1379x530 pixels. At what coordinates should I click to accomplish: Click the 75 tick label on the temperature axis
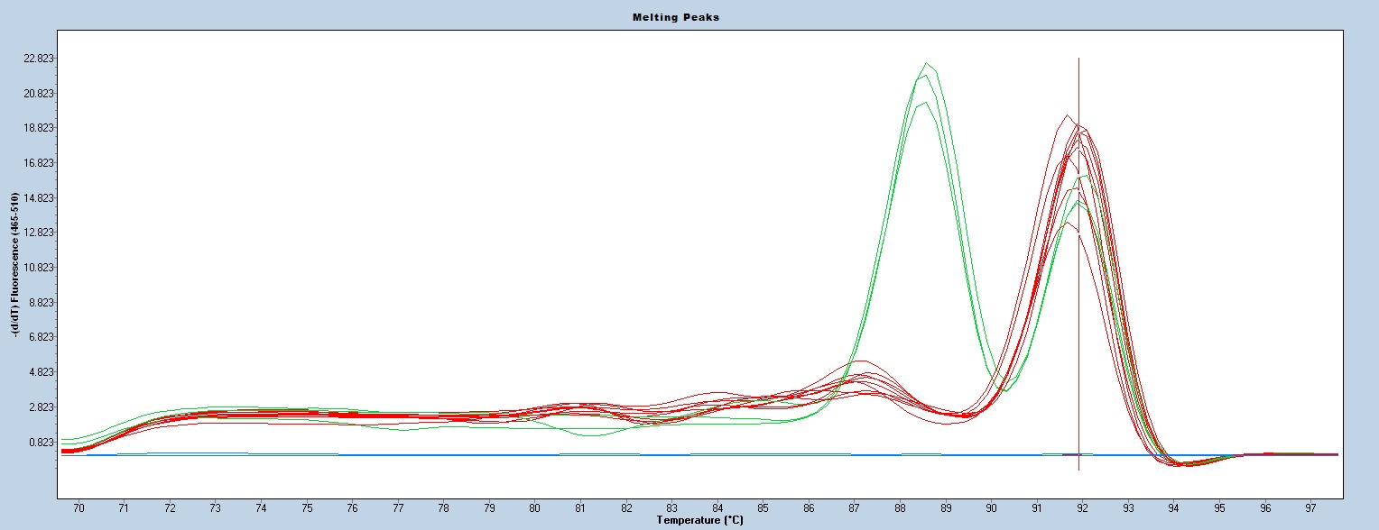[307, 508]
